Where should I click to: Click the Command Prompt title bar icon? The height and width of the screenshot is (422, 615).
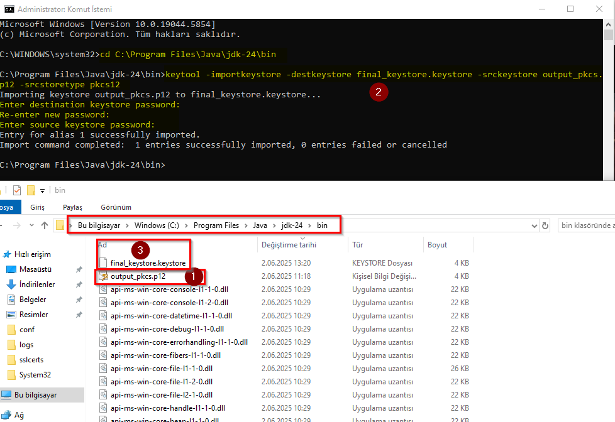pos(9,9)
